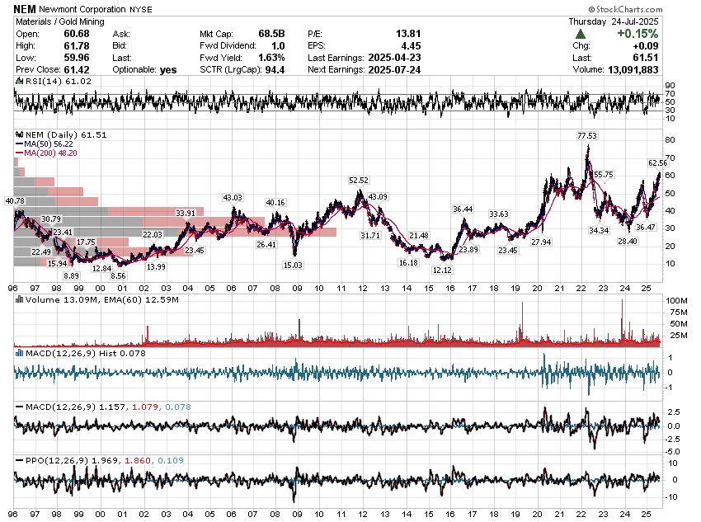
Task: Select the red MA(200) legend line
Action: pyautogui.click(x=19, y=153)
